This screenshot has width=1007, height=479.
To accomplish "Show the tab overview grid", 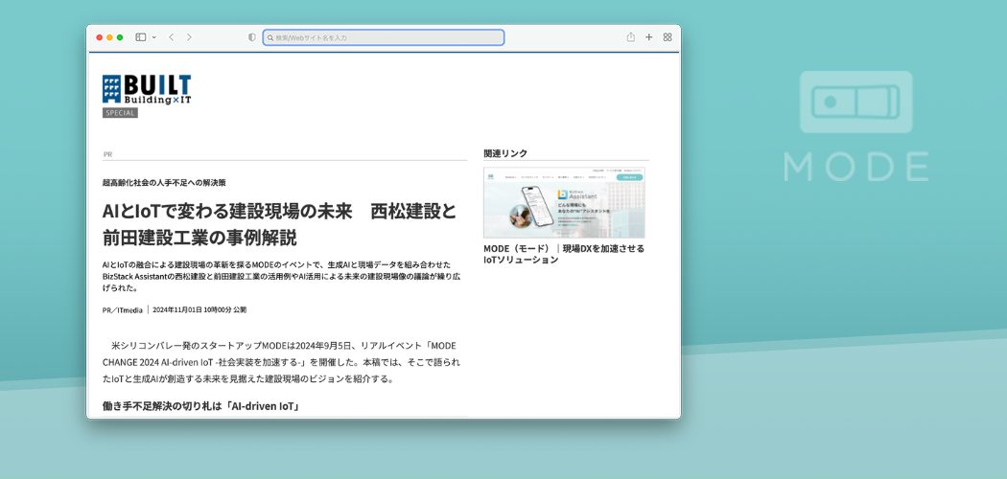I will click(667, 37).
